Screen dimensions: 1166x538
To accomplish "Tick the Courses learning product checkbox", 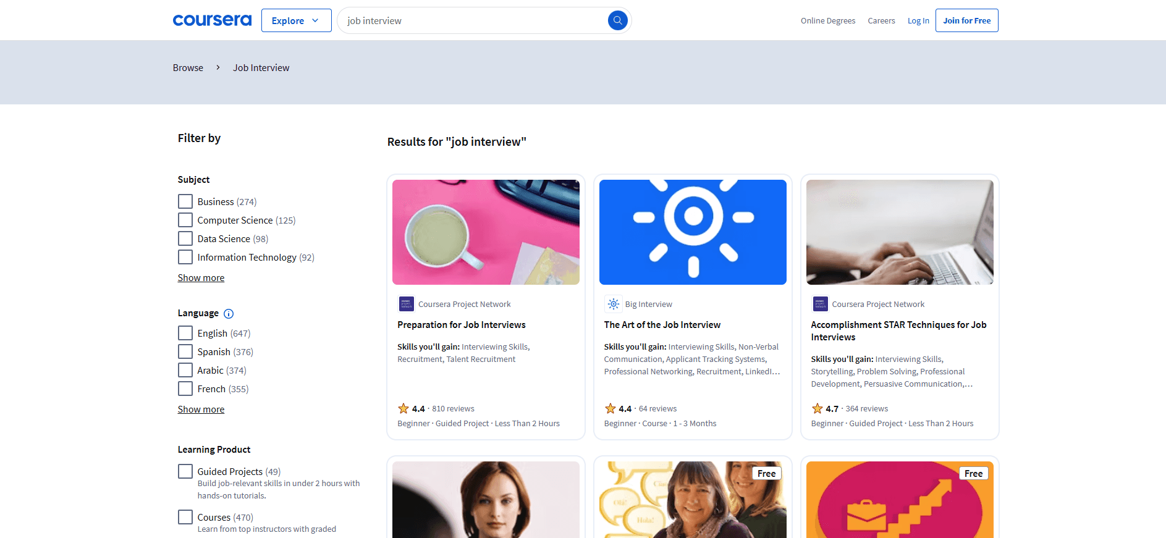I will (185, 518).
